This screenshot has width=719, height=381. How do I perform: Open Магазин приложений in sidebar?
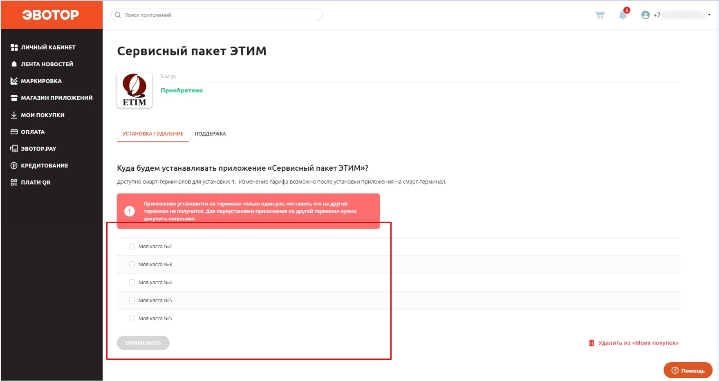[52, 98]
